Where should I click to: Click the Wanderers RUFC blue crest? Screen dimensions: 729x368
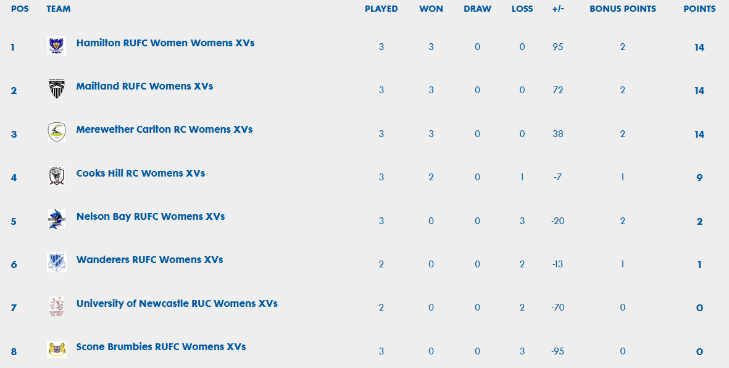coord(56,262)
